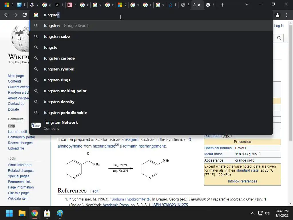Screen dimensions: 293x220
Task: Click Wikipedia's search magnifier button
Action: click(279, 38)
